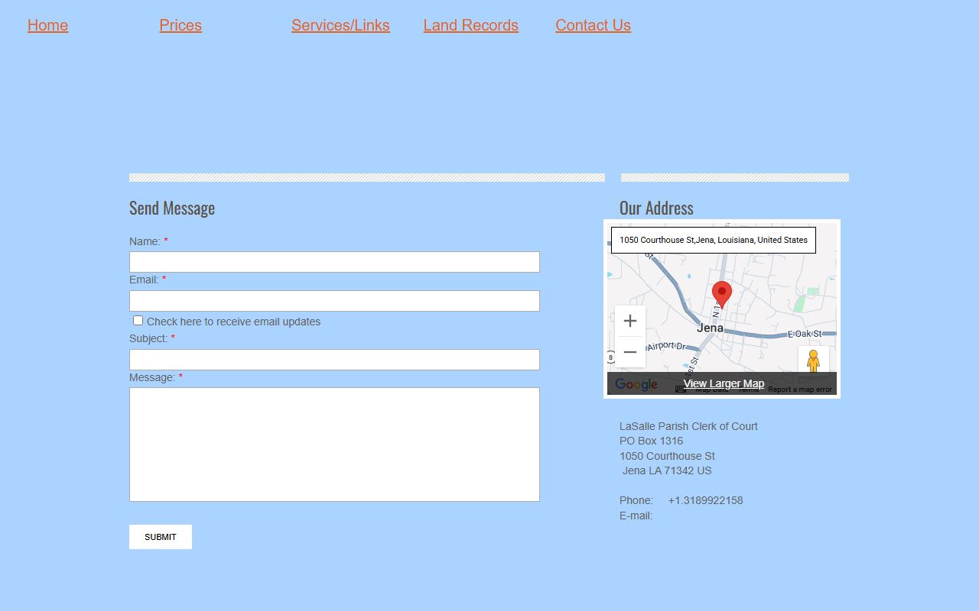Click the LaSalle Parish Clerk of Court text
This screenshot has width=979, height=611.
point(688,426)
